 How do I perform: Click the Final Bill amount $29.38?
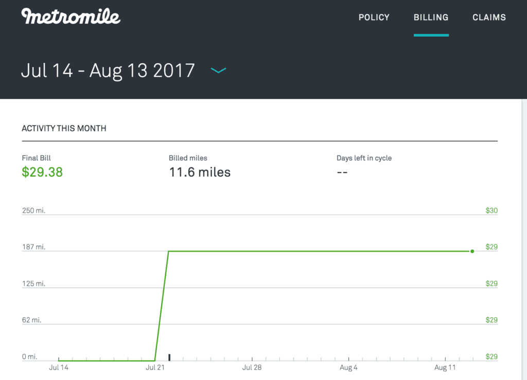[42, 172]
